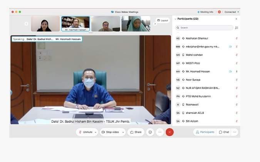Click the MM avatar for mknjohor
The height and width of the screenshot is (162, 260).
pyautogui.click(x=178, y=47)
